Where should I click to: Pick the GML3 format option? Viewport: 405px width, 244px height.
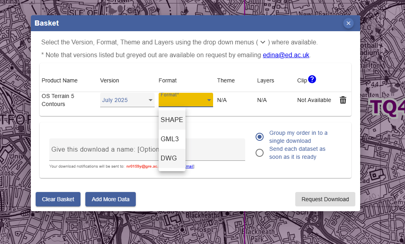click(x=170, y=139)
